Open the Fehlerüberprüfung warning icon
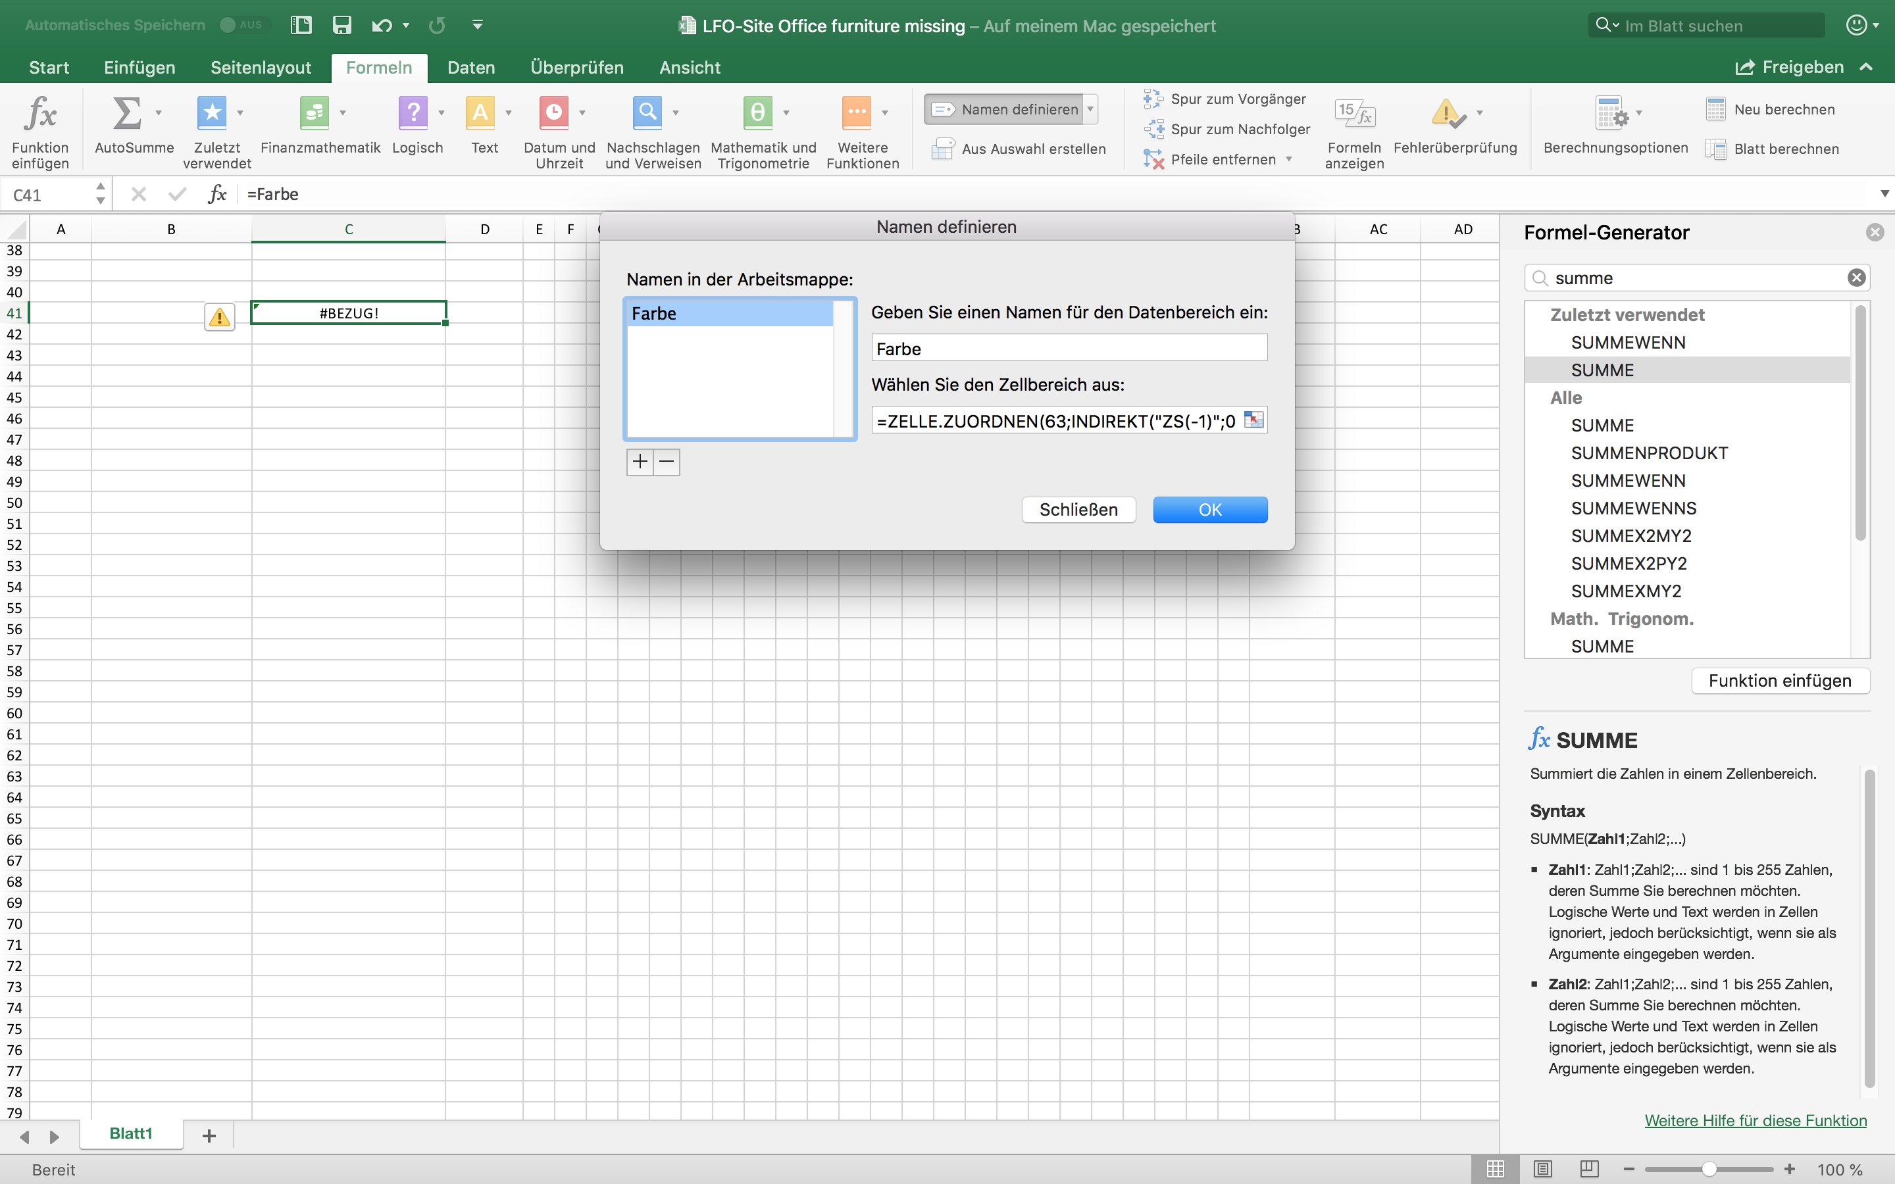 [1448, 114]
